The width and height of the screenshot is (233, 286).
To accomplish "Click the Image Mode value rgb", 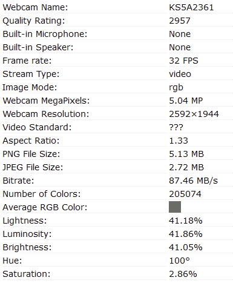I will (176, 88).
